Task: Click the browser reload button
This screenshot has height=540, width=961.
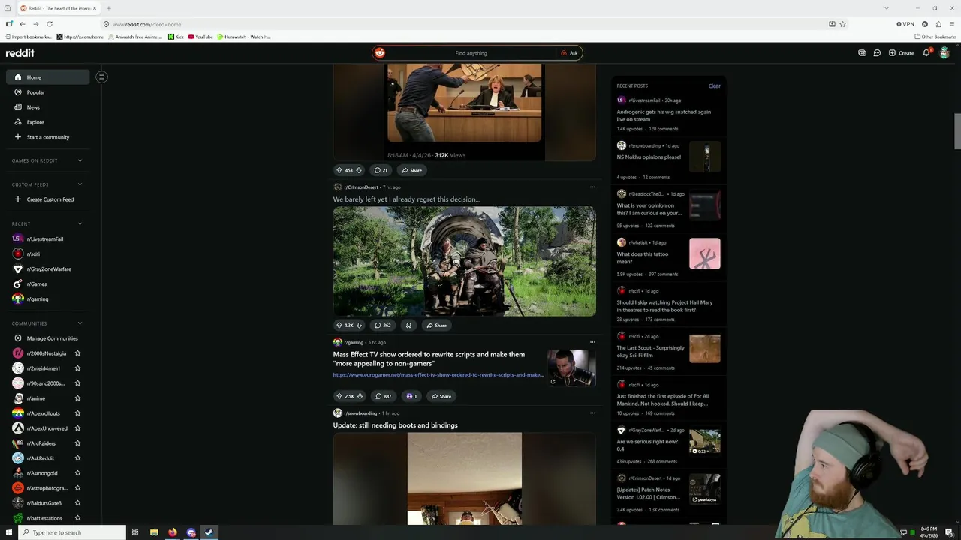Action: [49, 24]
